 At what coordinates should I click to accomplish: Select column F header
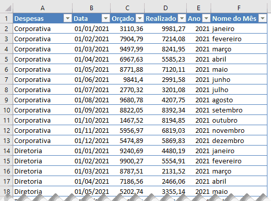239,8
